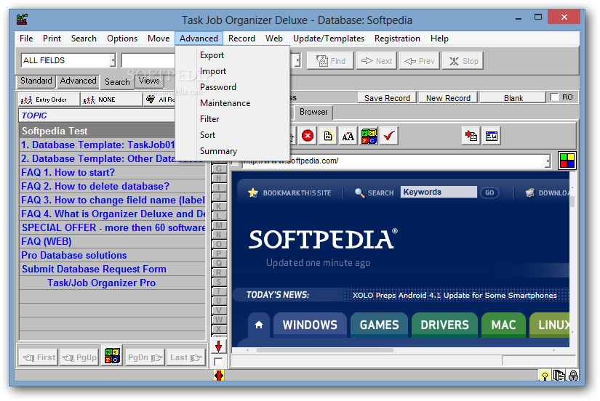This screenshot has width=600, height=401.
Task: Click the Keywords search field on Softpedia page
Action: click(x=439, y=192)
